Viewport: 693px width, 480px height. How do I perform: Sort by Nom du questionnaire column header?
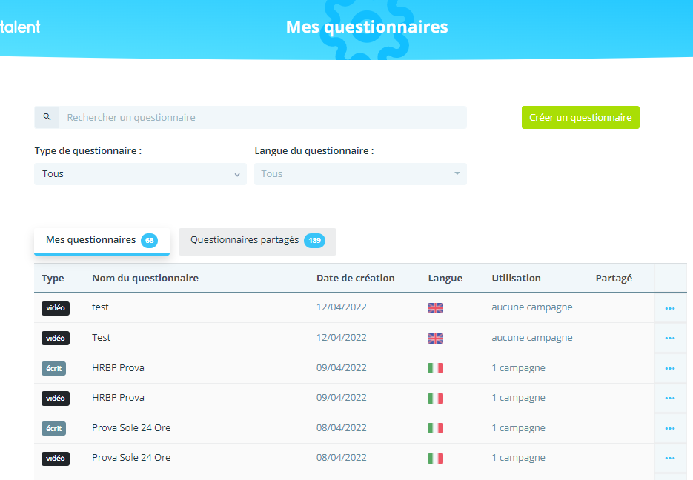click(145, 279)
